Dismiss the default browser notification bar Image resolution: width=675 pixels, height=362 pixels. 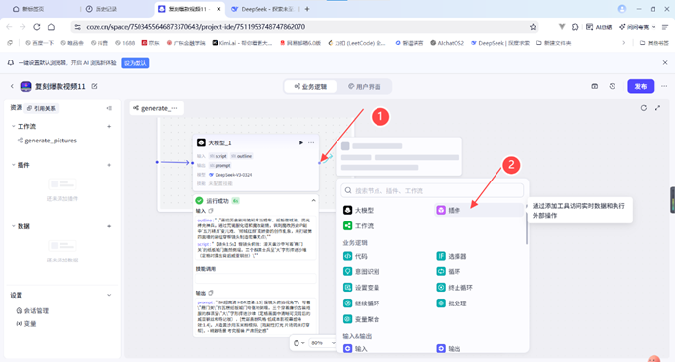click(665, 62)
